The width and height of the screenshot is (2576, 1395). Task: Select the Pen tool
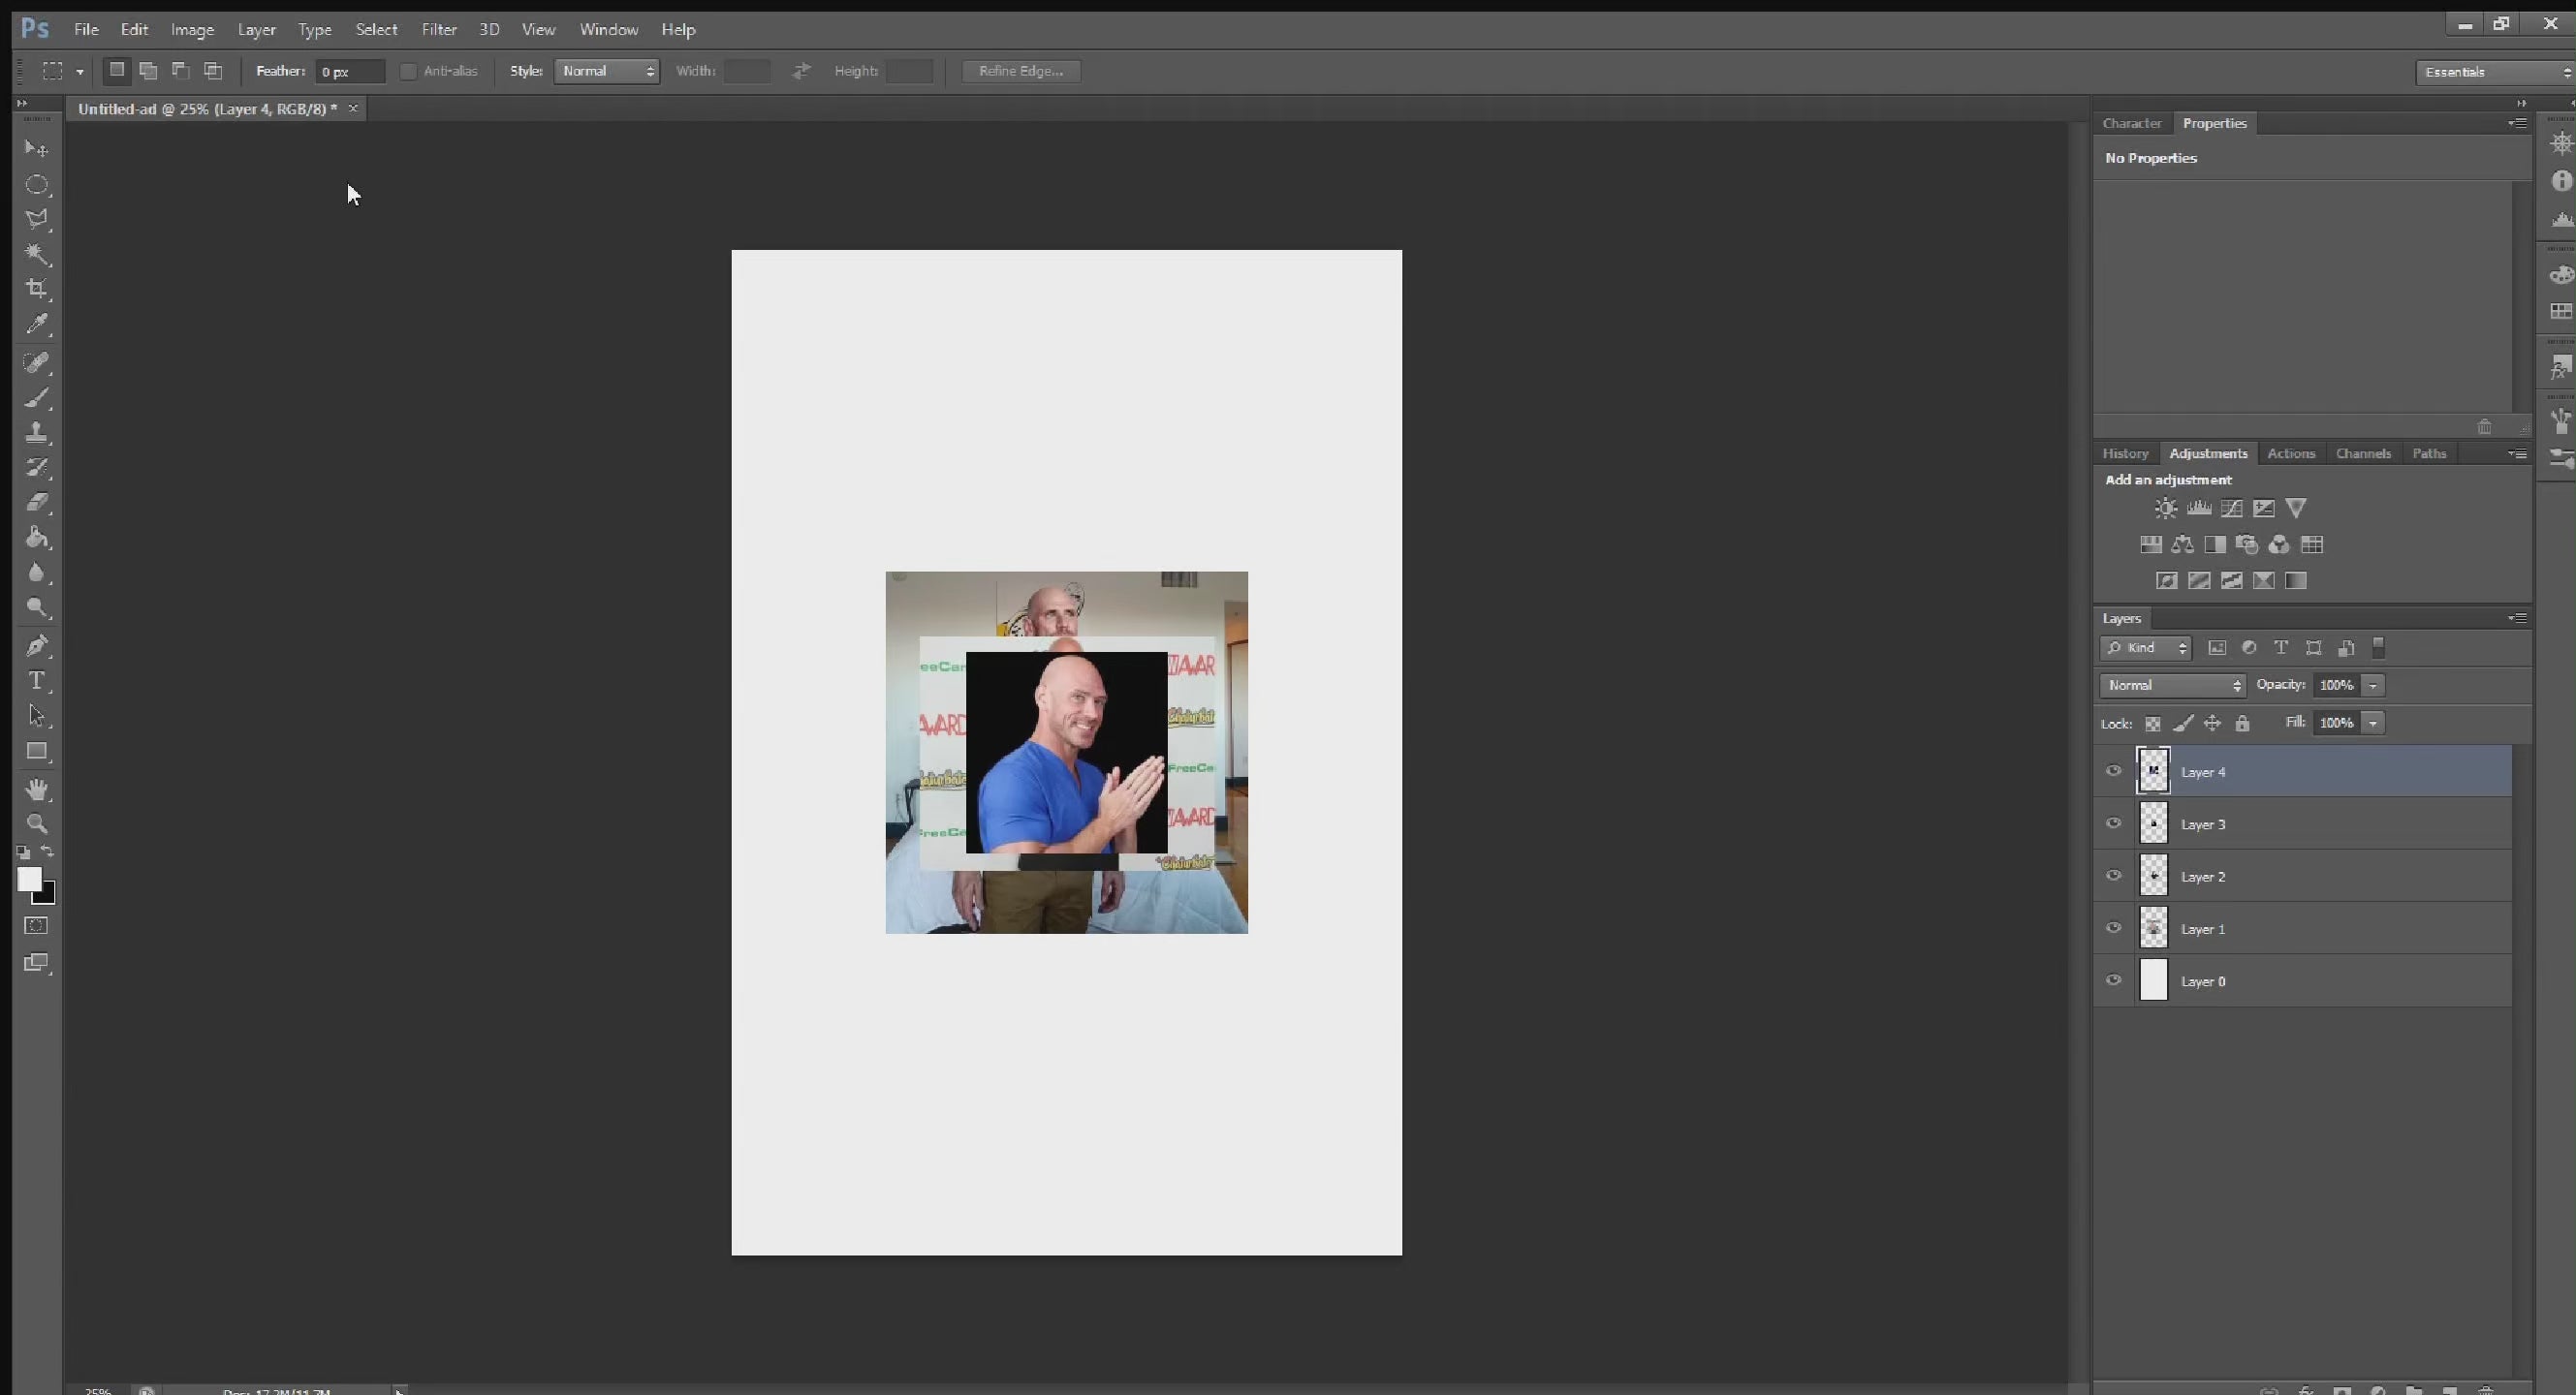tap(37, 645)
